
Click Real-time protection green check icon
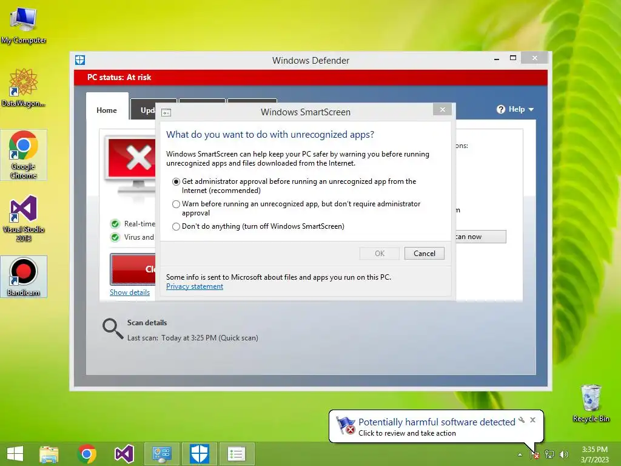click(x=115, y=225)
